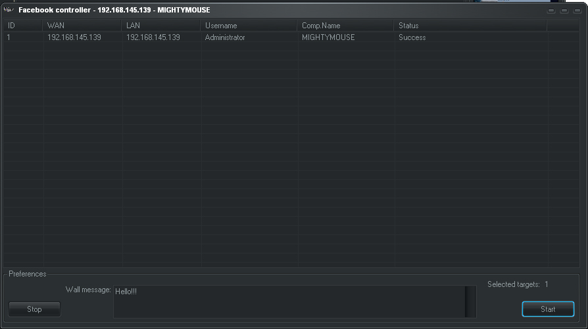Click LAN cell 192.168.145.139
Image resolution: width=588 pixels, height=329 pixels.
click(153, 37)
